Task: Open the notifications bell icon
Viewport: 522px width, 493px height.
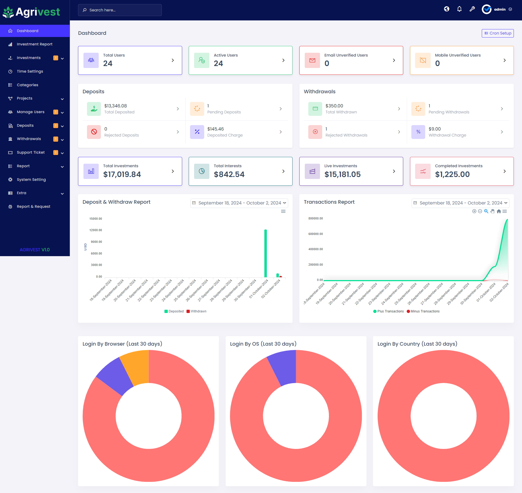Action: tap(459, 9)
